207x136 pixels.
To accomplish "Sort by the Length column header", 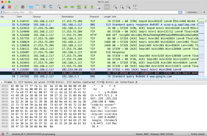I will point(107,17).
